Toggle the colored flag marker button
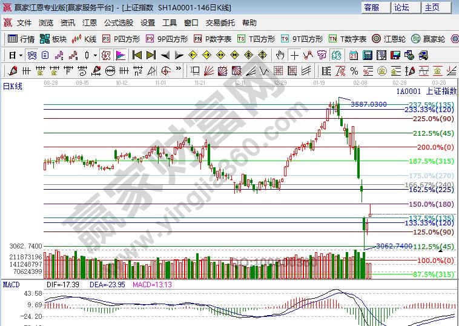This screenshot has height=326, width=459. coord(121,55)
